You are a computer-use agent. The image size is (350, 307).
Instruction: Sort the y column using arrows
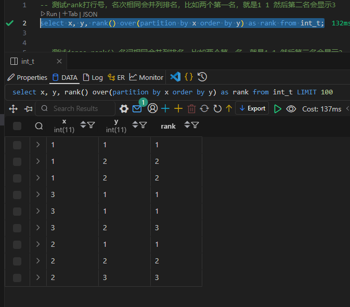135,124
